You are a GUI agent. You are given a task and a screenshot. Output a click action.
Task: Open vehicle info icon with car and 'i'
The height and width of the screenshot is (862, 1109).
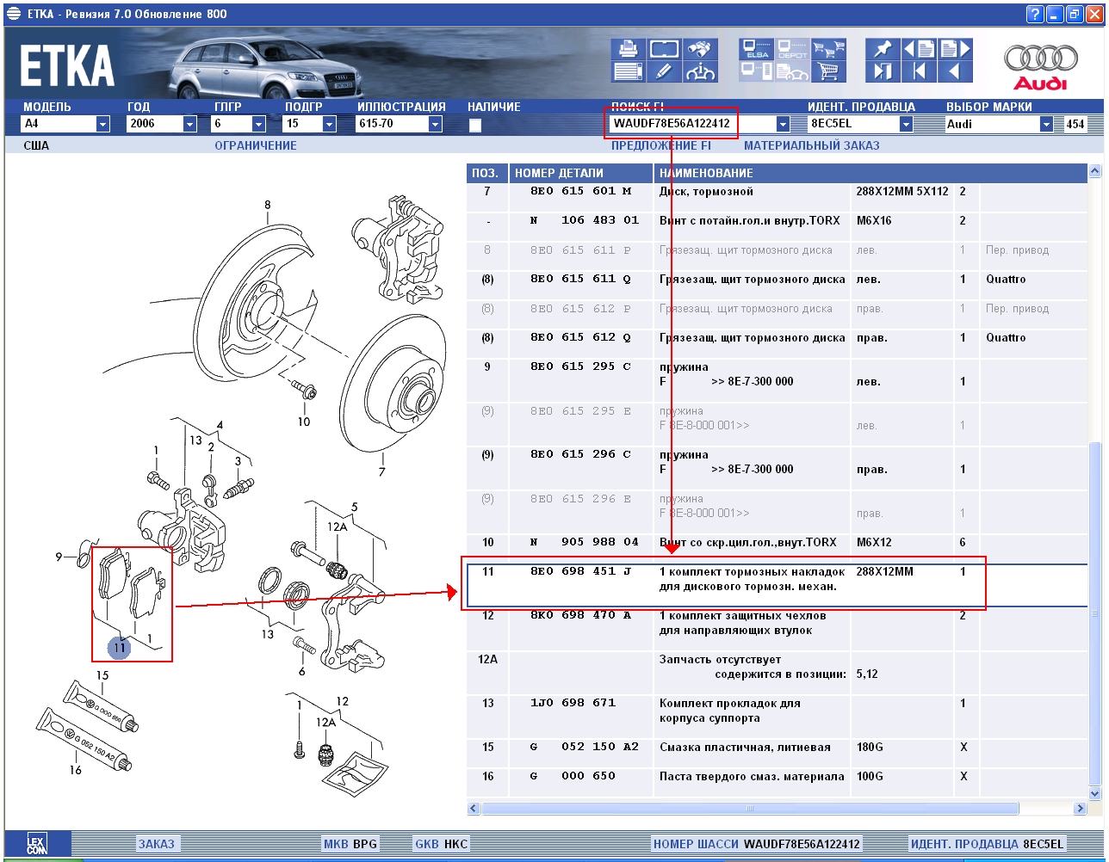coord(700,71)
